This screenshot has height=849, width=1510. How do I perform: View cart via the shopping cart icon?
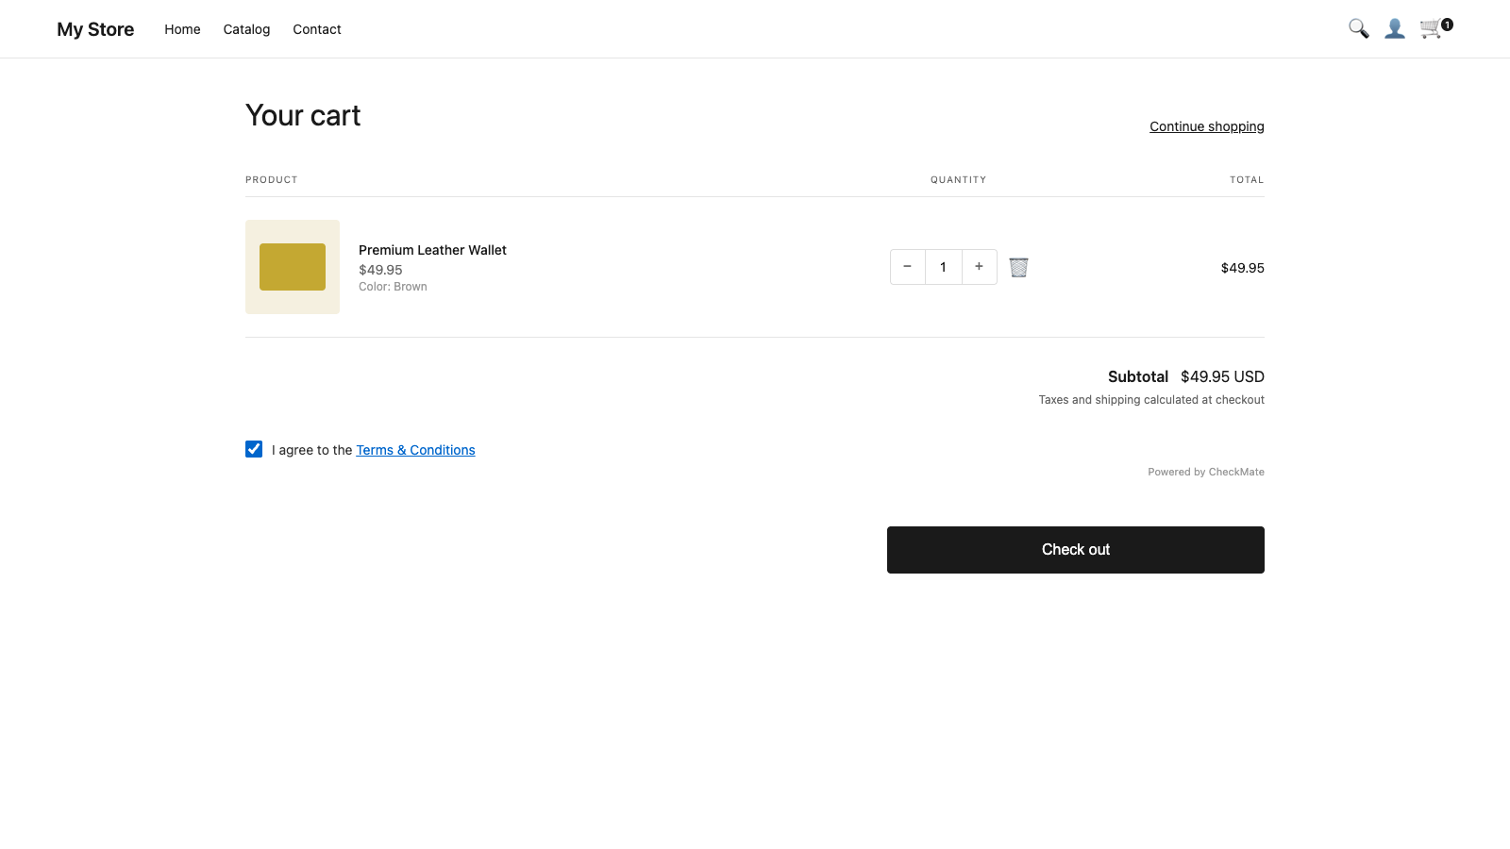point(1431,28)
